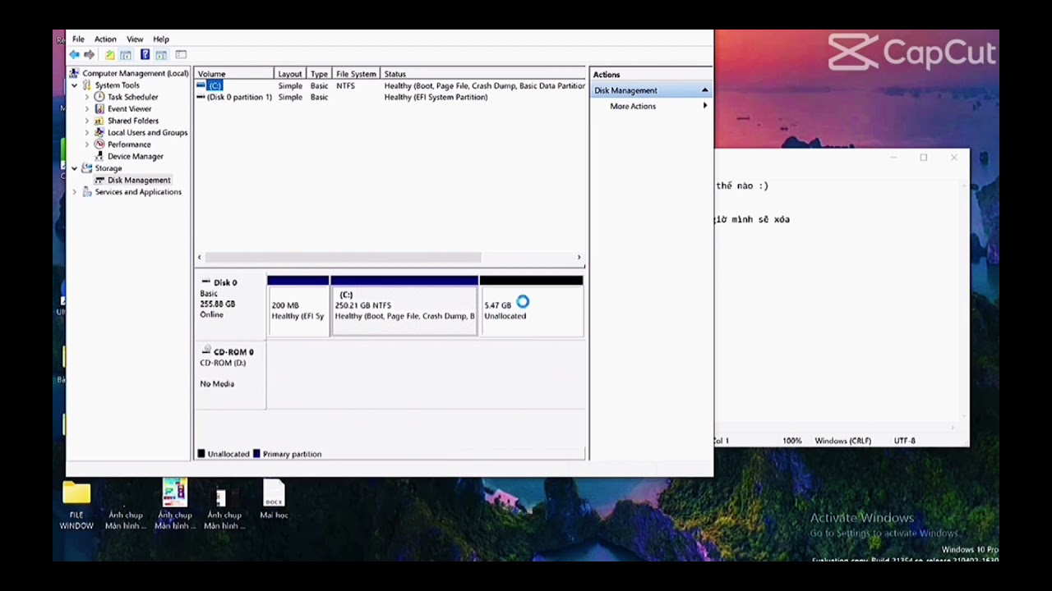
Task: Open Task Scheduler in the console tree
Action: point(132,97)
